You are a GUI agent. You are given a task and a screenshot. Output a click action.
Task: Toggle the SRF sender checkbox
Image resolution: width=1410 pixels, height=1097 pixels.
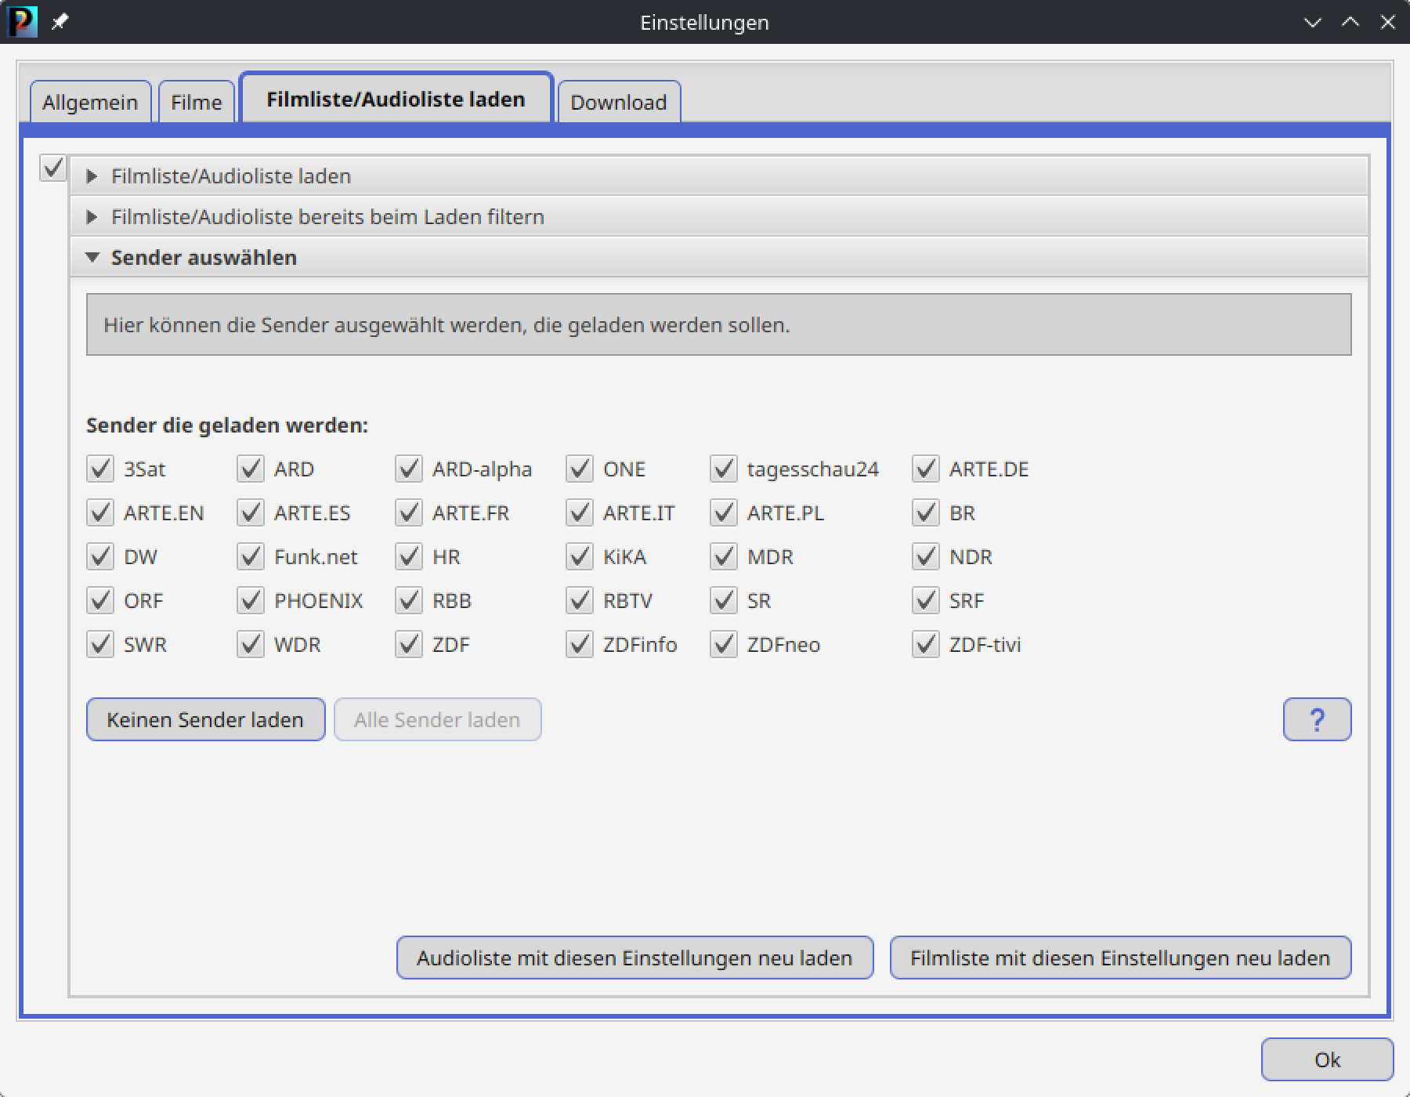926,601
